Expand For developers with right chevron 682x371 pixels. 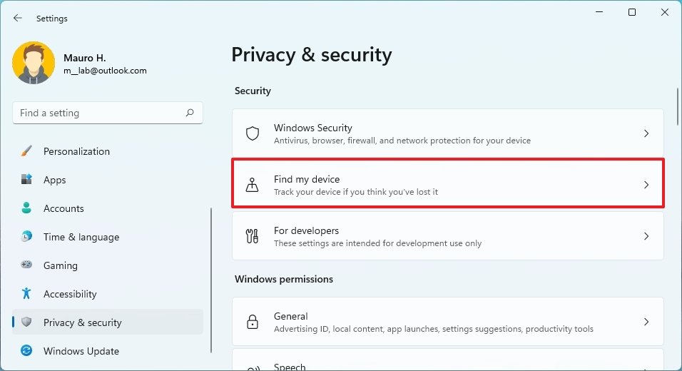pyautogui.click(x=646, y=236)
